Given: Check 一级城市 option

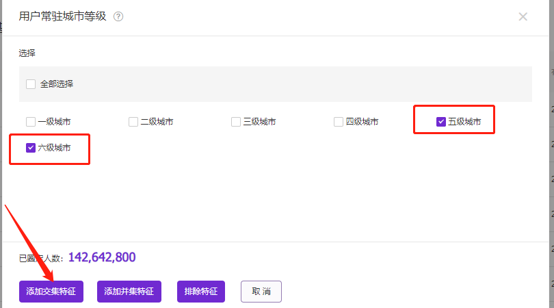Looking at the screenshot, I should (31, 122).
